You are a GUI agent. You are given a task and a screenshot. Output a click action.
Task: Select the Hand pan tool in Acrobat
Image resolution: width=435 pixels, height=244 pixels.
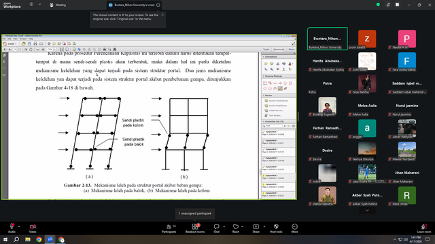click(31, 49)
